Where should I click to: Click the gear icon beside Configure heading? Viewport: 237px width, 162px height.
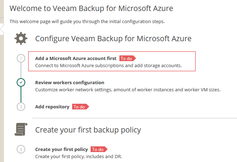[x=21, y=38]
